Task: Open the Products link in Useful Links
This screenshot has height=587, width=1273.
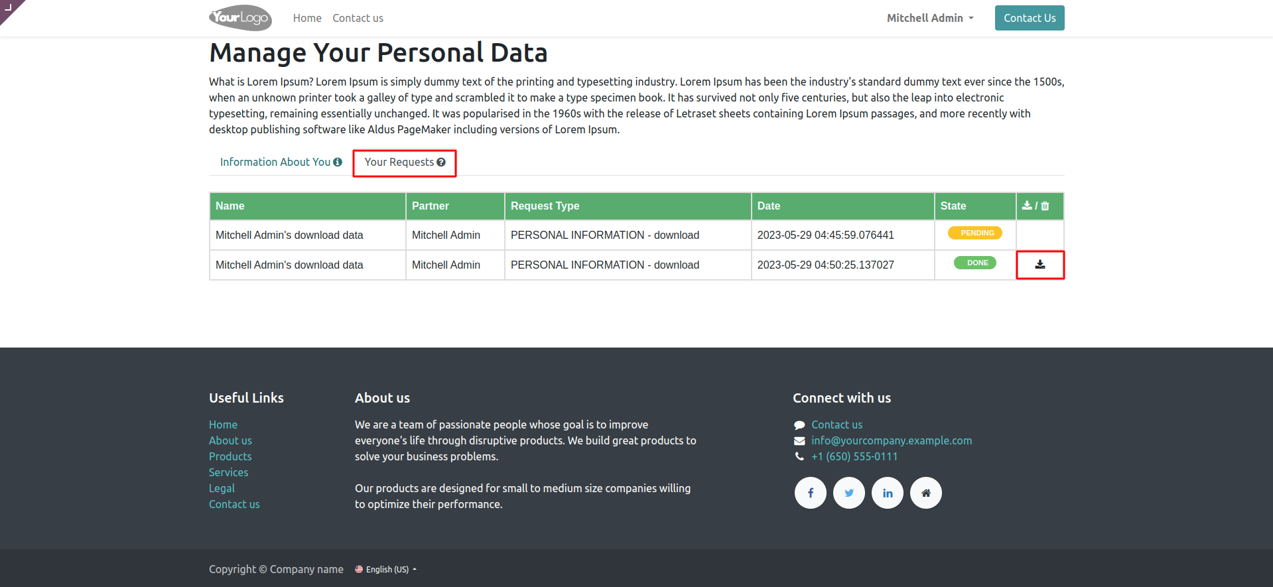Action: 230,456
